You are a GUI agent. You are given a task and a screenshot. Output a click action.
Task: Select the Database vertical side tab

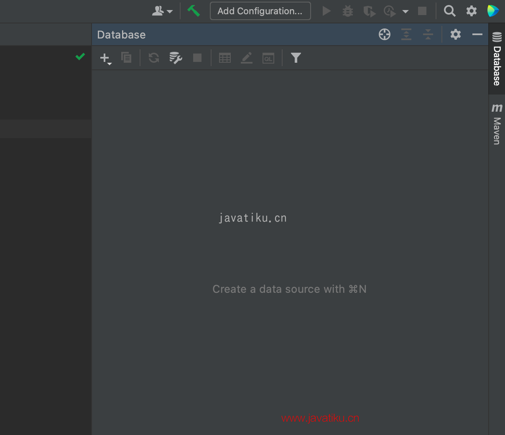[x=497, y=60]
